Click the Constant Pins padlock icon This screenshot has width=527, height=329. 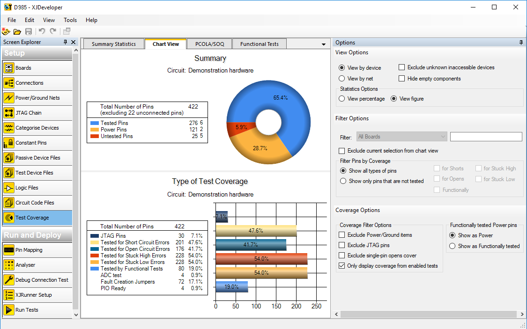coord(8,143)
